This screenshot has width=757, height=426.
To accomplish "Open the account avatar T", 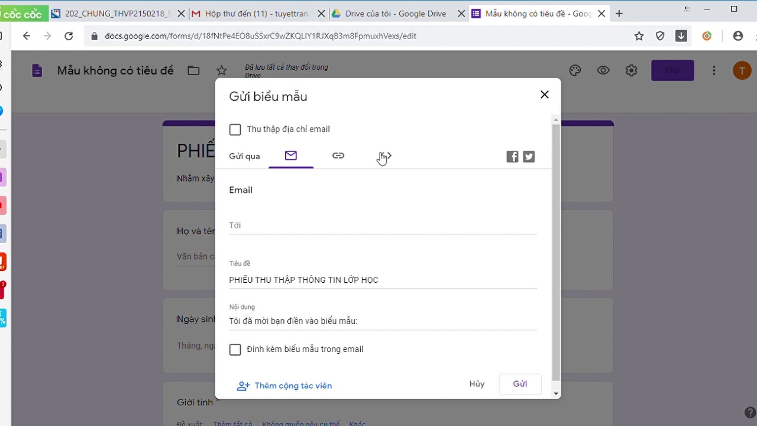I will (742, 70).
